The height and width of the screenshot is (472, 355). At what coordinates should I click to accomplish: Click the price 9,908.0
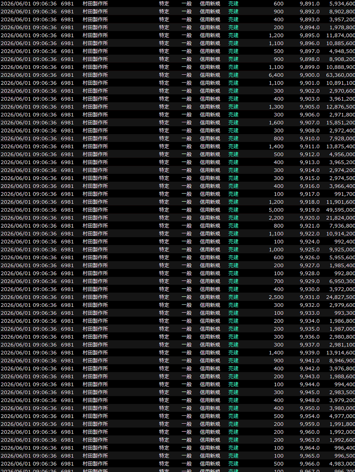point(309,131)
